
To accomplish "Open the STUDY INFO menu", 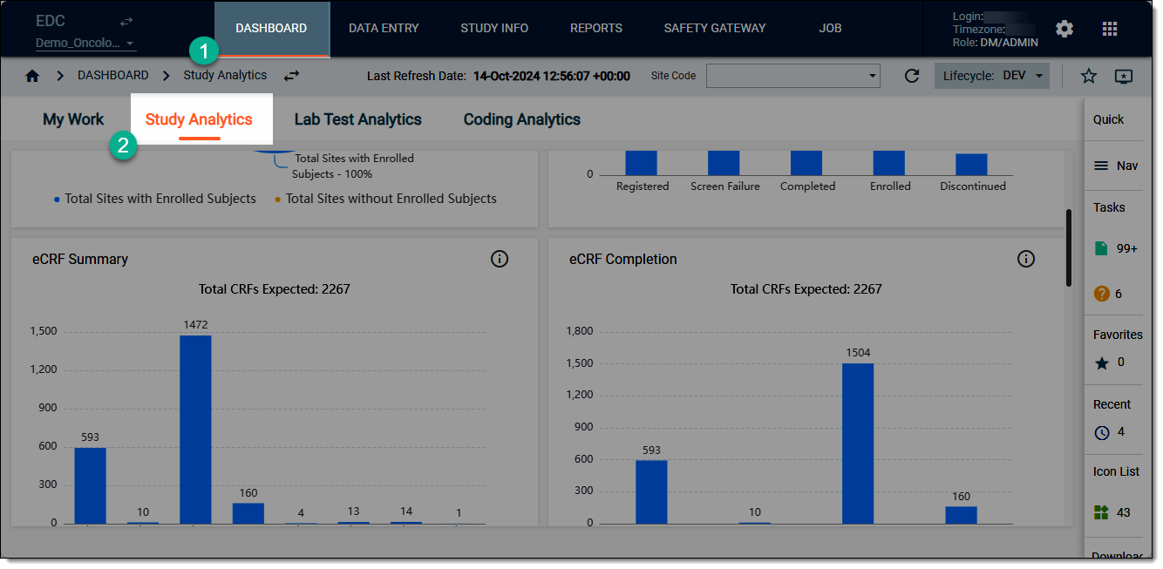I will tap(494, 29).
